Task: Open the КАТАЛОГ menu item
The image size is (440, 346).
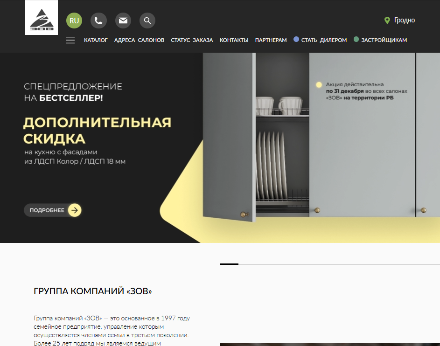Action: 97,40
